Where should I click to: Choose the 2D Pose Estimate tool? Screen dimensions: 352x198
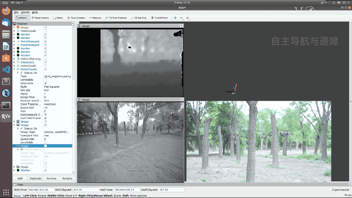[116, 18]
